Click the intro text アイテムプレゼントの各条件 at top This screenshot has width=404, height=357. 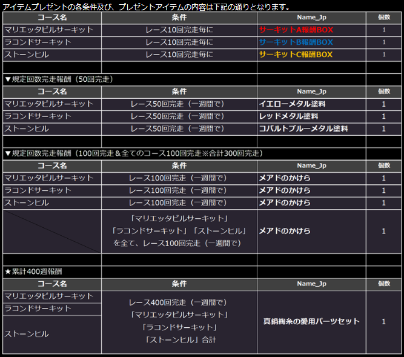(x=147, y=7)
